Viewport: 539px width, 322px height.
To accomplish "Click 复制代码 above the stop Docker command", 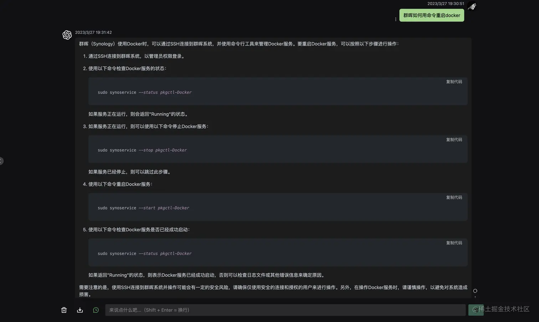I will (x=454, y=139).
